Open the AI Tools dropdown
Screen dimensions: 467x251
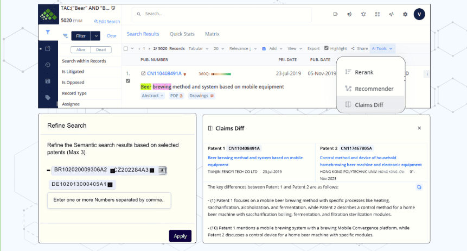(x=382, y=49)
